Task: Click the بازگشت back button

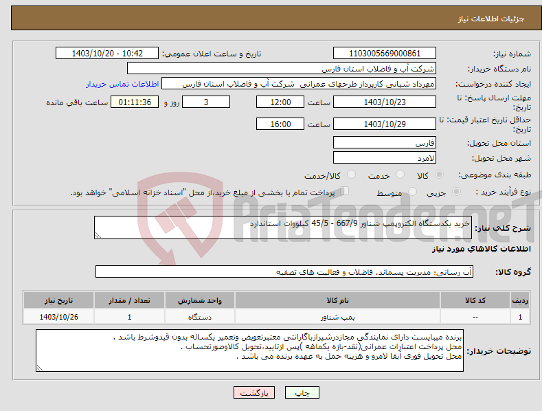Action: pos(254,392)
